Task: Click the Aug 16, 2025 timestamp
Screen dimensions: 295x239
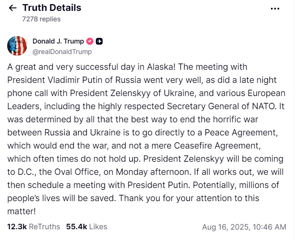Action: point(244,227)
